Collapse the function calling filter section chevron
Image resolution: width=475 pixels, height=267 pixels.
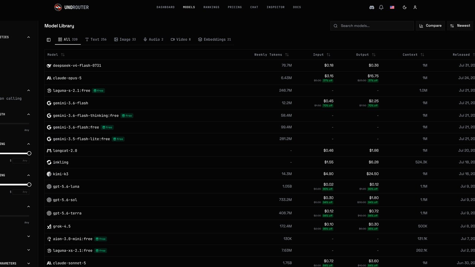click(x=29, y=90)
